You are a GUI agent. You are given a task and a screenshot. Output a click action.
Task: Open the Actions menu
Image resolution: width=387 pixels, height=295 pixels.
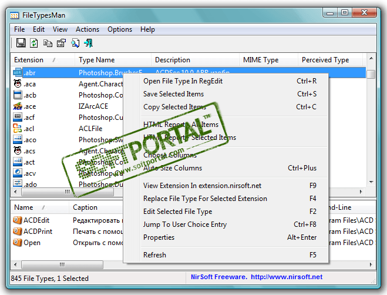pos(88,29)
